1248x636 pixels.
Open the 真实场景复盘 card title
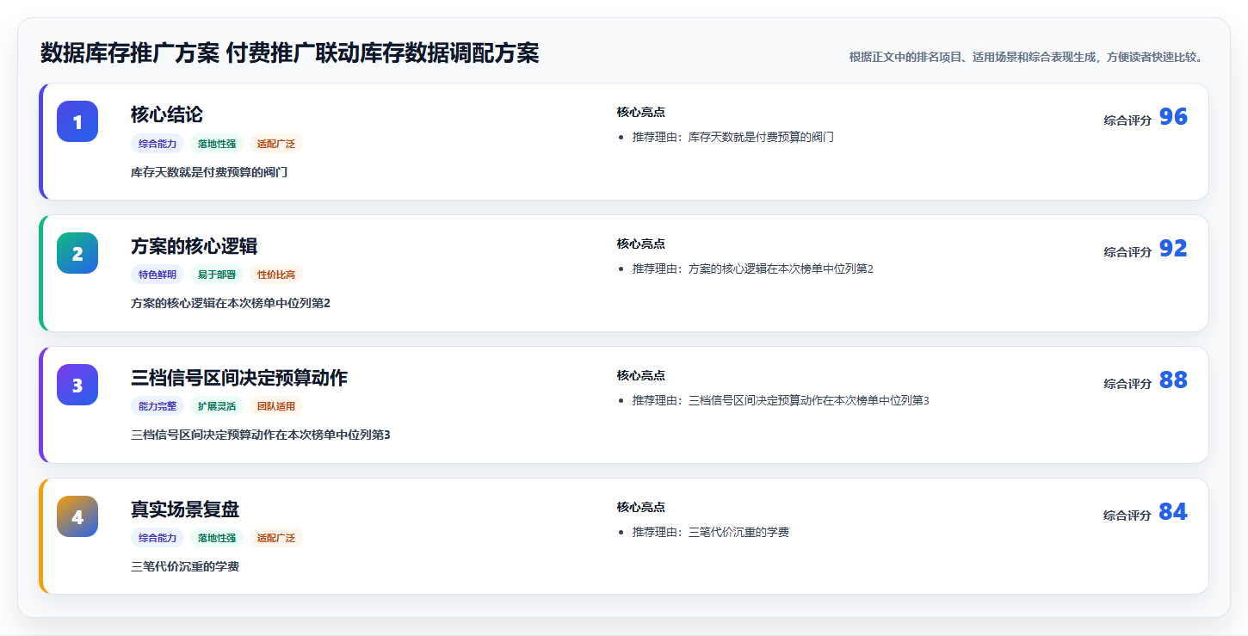185,509
